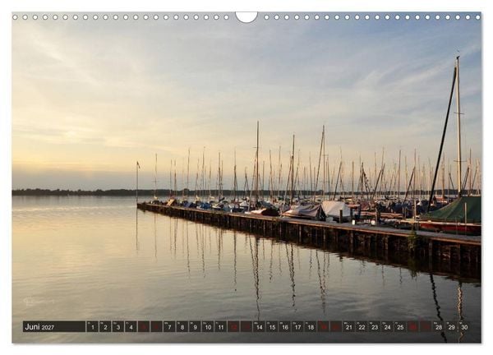Viewport: 493px width, 355px height.
Task: Choose day 11 in the calendar strip
Action: point(221,327)
